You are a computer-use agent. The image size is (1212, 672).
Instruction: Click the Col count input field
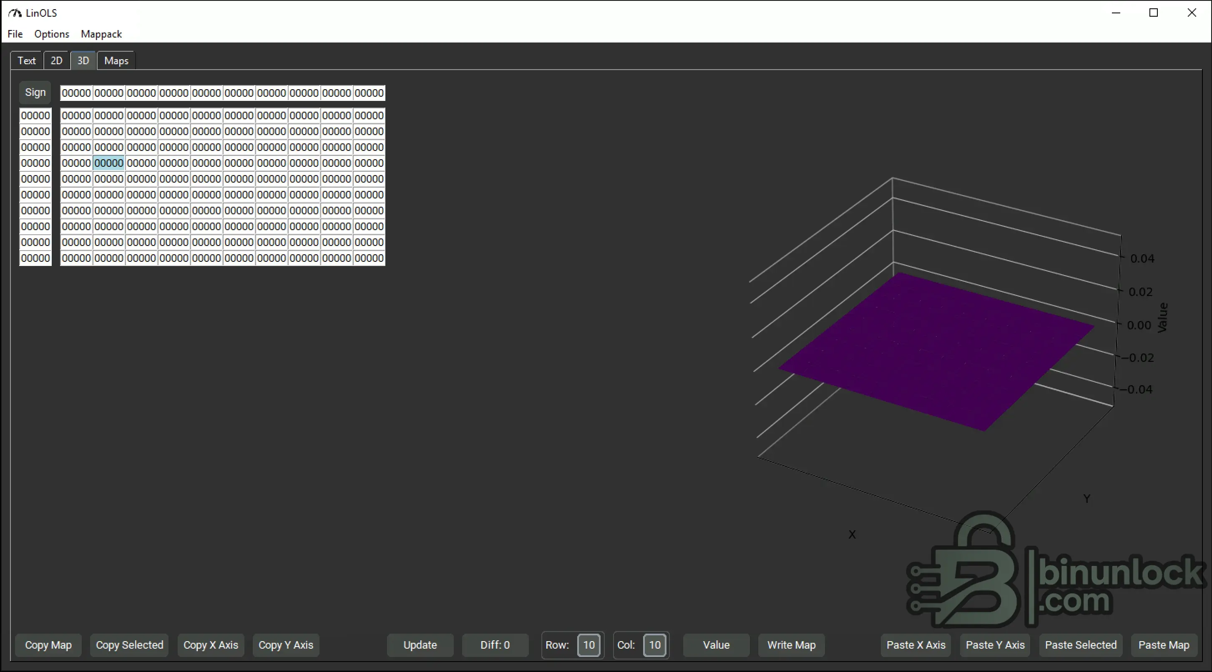point(654,645)
